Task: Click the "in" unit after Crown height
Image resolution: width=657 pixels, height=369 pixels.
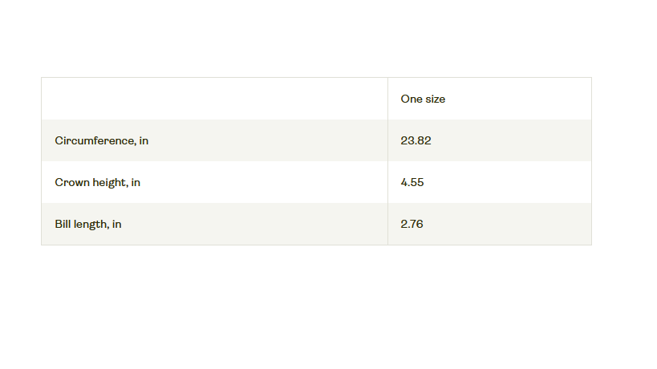Action: pyautogui.click(x=136, y=182)
